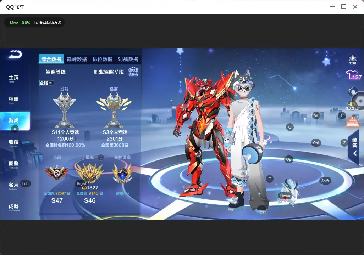The width and height of the screenshot is (364, 255).
Task: Click the 全国第9140名 ranking text
Action: [x=90, y=193]
